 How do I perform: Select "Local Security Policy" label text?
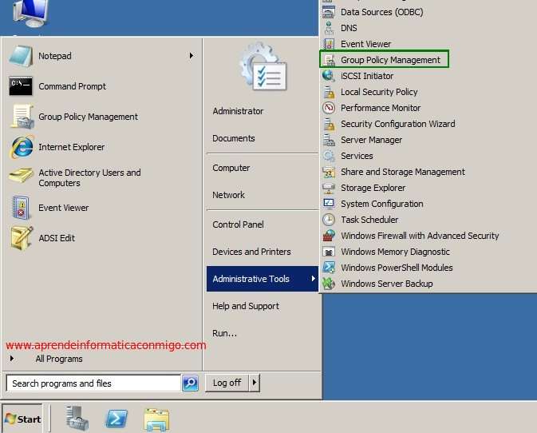click(379, 92)
